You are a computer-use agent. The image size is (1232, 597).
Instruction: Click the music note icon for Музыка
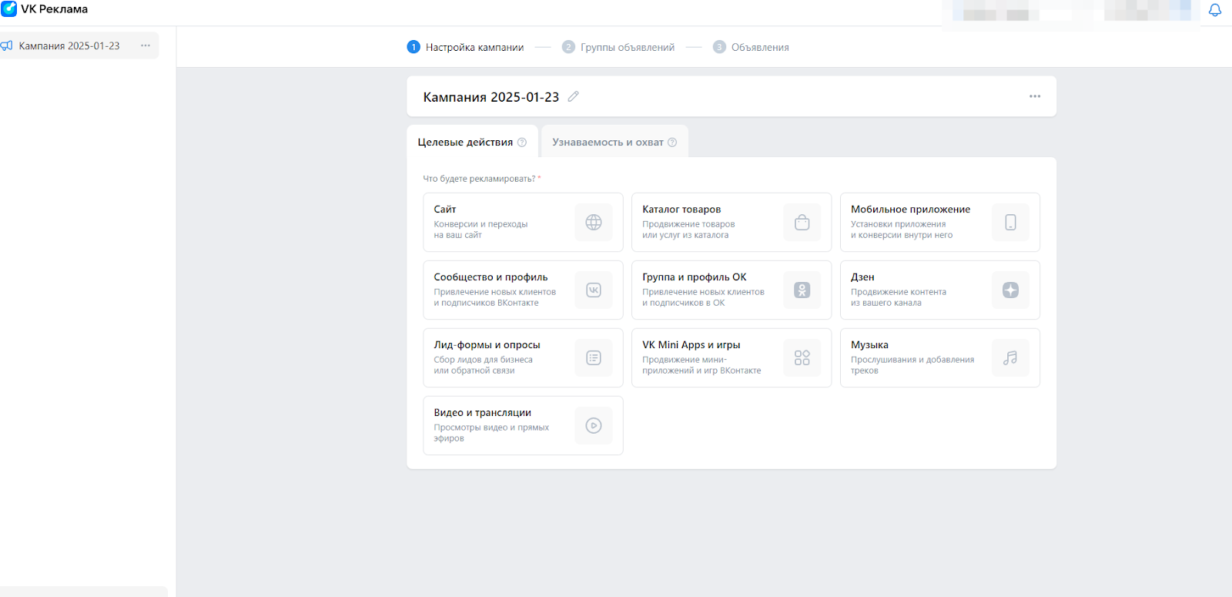pos(1010,357)
